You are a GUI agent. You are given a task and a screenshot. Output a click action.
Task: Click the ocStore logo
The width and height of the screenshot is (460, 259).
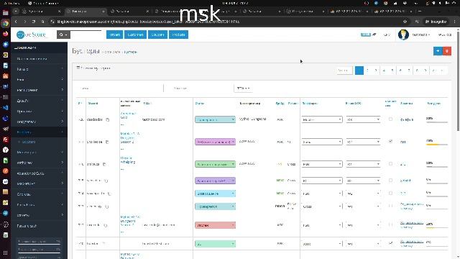(31, 35)
